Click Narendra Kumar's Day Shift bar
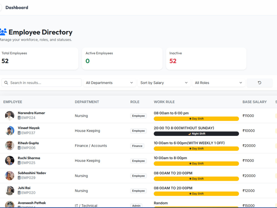 point(196,119)
